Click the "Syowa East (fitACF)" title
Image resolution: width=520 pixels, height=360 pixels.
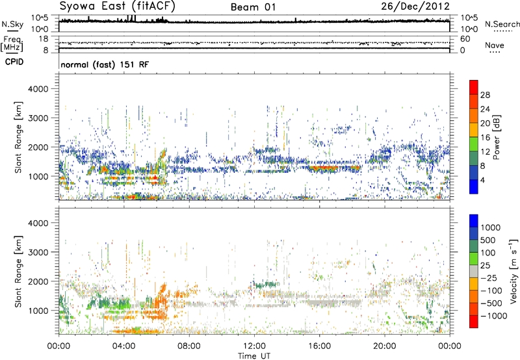117,6
